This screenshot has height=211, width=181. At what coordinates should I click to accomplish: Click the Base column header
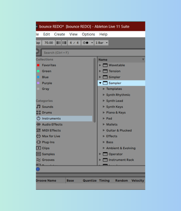(70, 181)
